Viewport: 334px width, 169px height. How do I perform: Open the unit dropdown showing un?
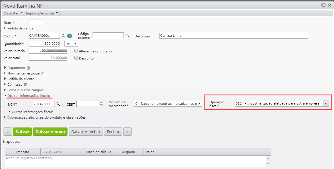click(x=71, y=44)
